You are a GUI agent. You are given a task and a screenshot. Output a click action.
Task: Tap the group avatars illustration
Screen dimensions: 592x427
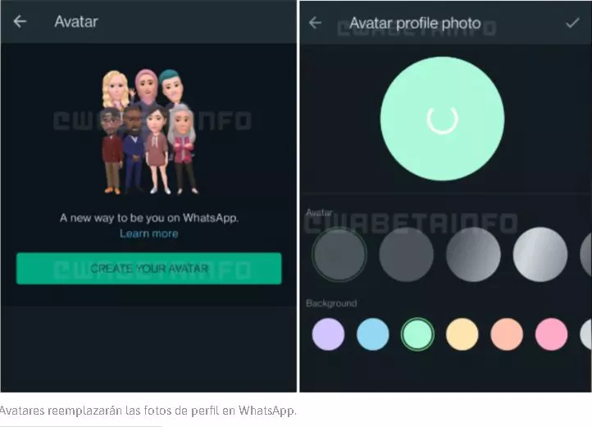point(149,132)
